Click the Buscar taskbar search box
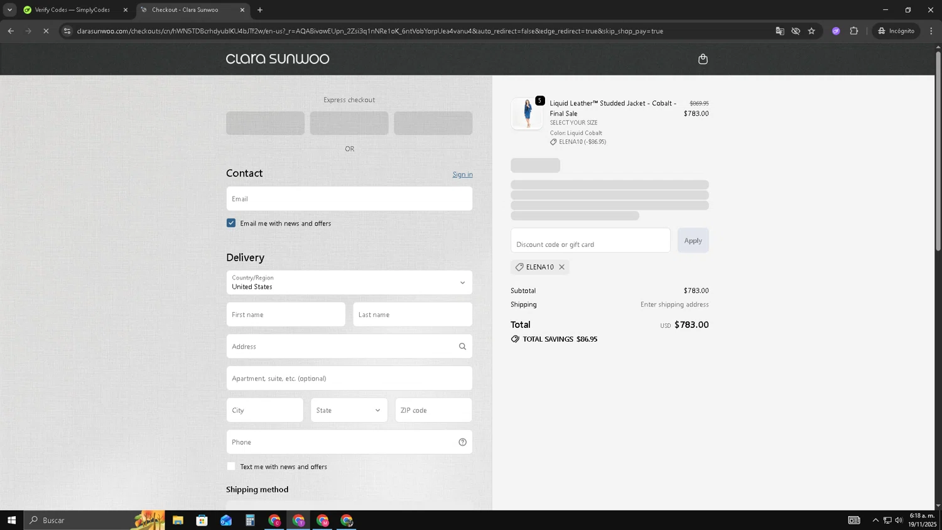942x530 pixels. point(94,520)
